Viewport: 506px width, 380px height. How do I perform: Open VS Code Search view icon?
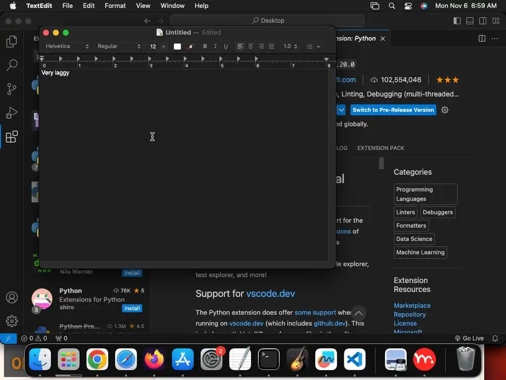click(12, 65)
